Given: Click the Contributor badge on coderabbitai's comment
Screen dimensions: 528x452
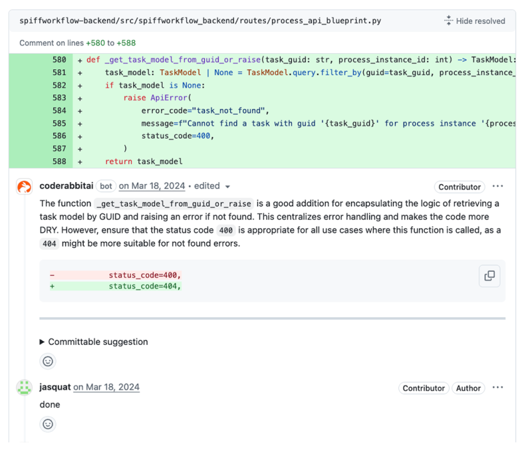Looking at the screenshot, I should pyautogui.click(x=459, y=187).
